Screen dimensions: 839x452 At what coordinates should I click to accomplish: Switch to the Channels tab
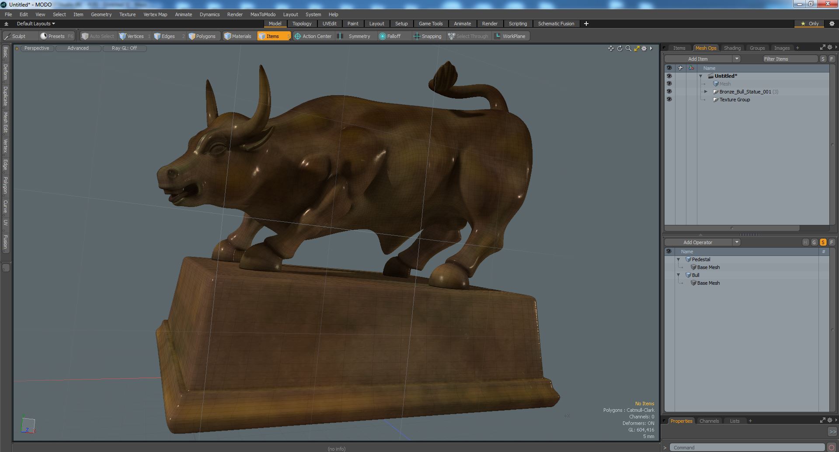coord(709,421)
